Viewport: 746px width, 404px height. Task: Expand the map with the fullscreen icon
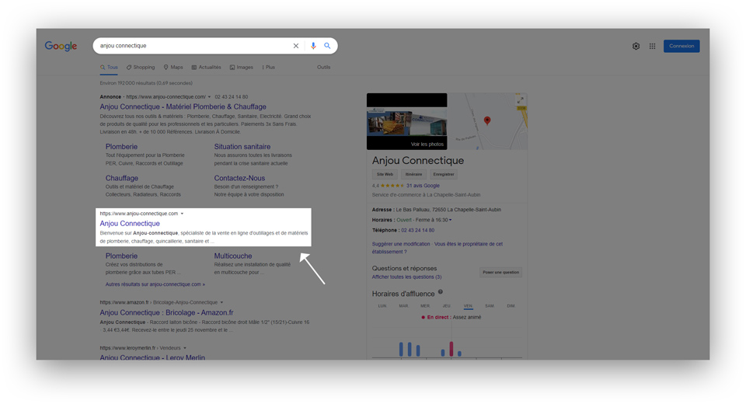(x=521, y=100)
